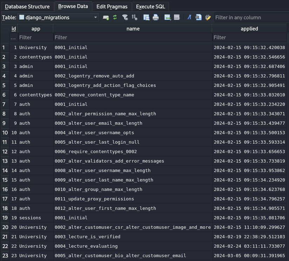Image resolution: width=289 pixels, height=261 pixels.
Task: Click timestamp 2024-02-15 09:15:35.081706
Action: (249, 218)
